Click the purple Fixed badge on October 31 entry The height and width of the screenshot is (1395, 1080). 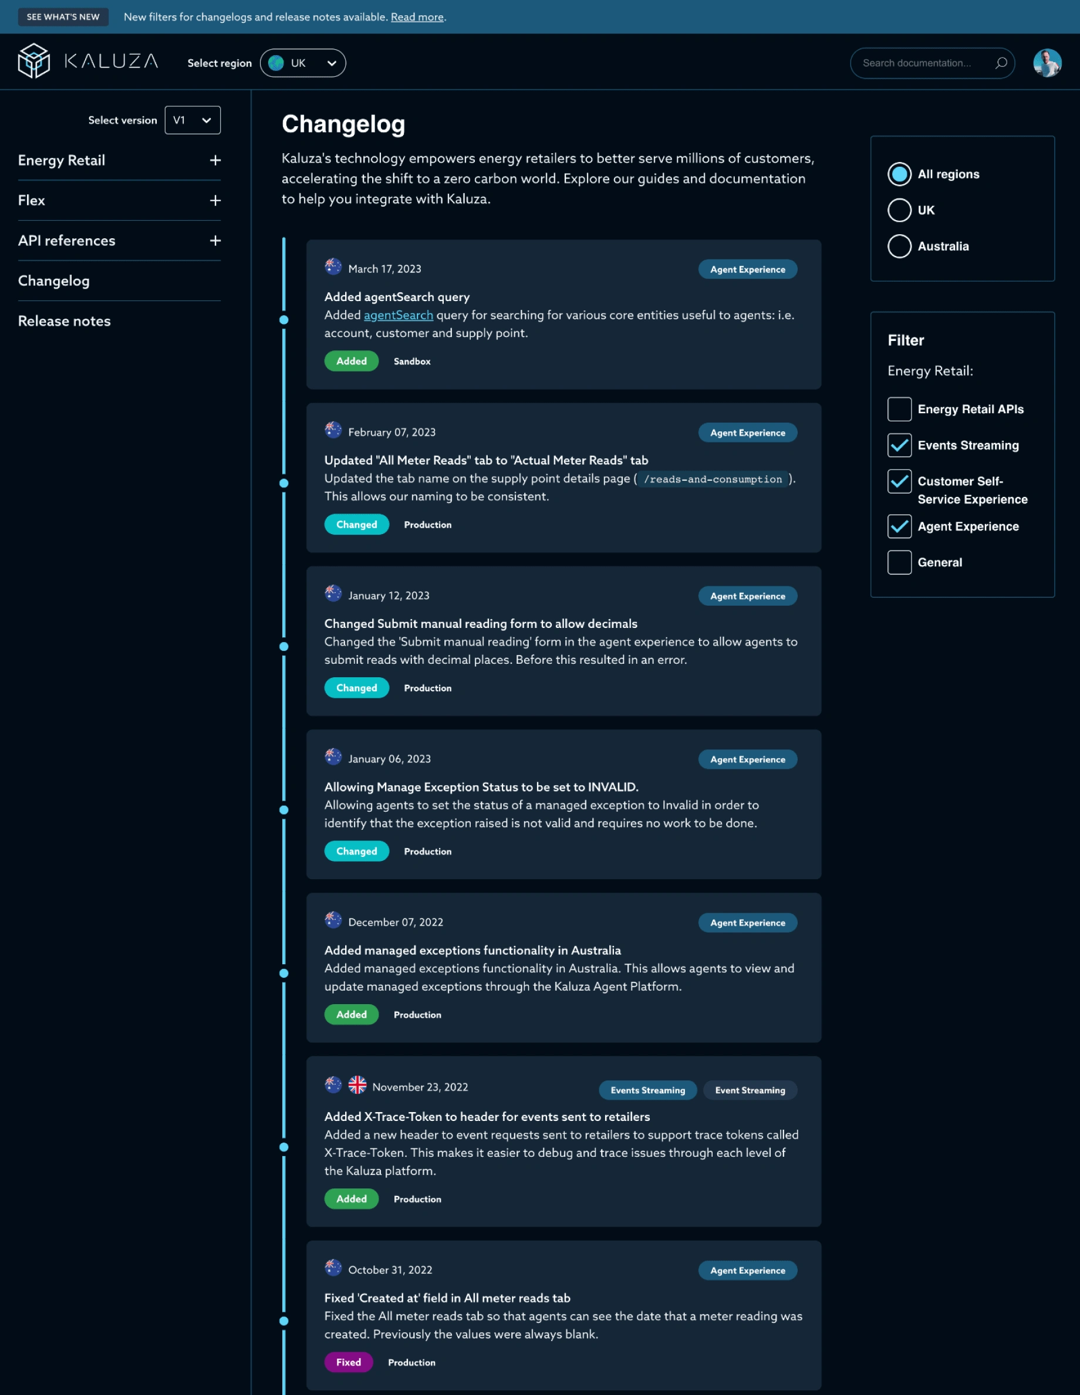point(348,1362)
